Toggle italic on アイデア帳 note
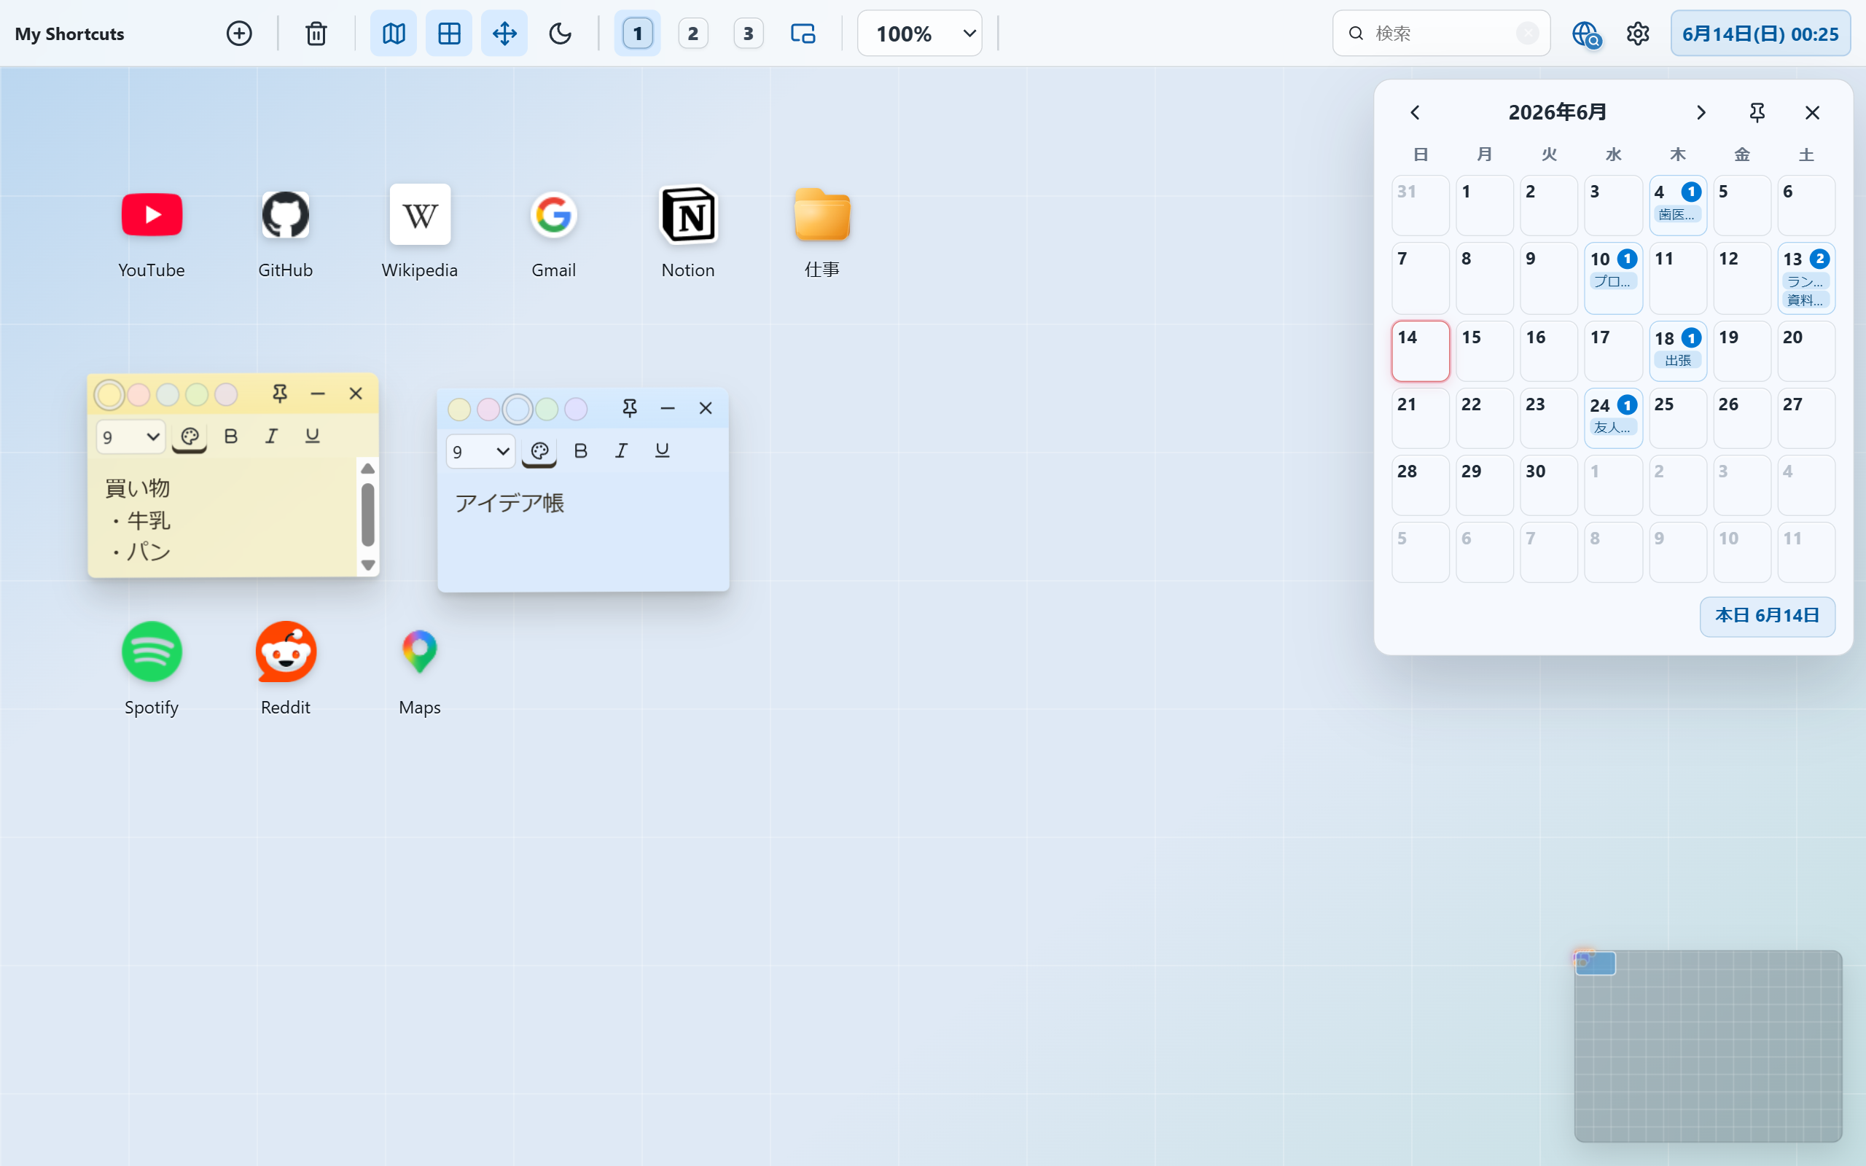The width and height of the screenshot is (1866, 1166). [622, 451]
